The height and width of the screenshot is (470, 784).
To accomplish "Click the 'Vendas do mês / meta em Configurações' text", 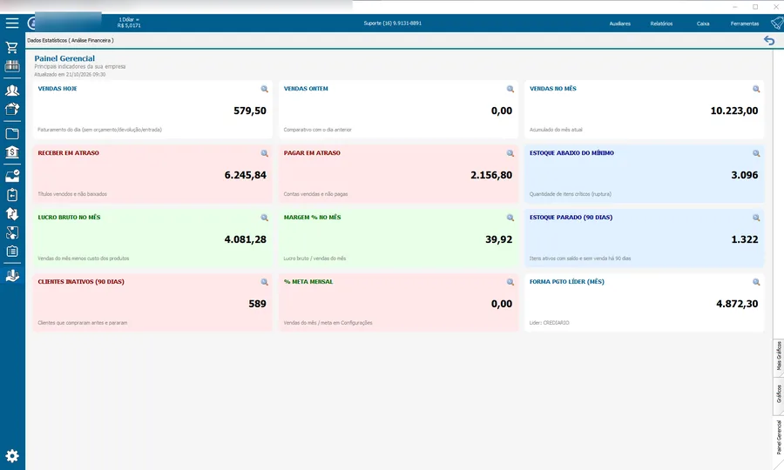I will point(328,323).
